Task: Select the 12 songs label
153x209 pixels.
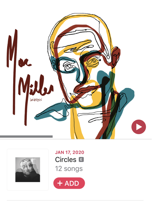Action: [69, 169]
